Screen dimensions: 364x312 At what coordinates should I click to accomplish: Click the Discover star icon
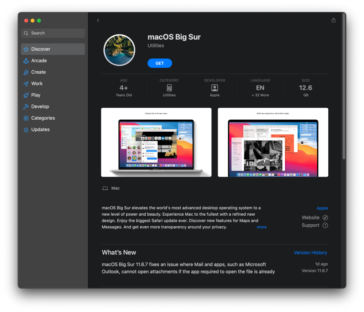[26, 49]
